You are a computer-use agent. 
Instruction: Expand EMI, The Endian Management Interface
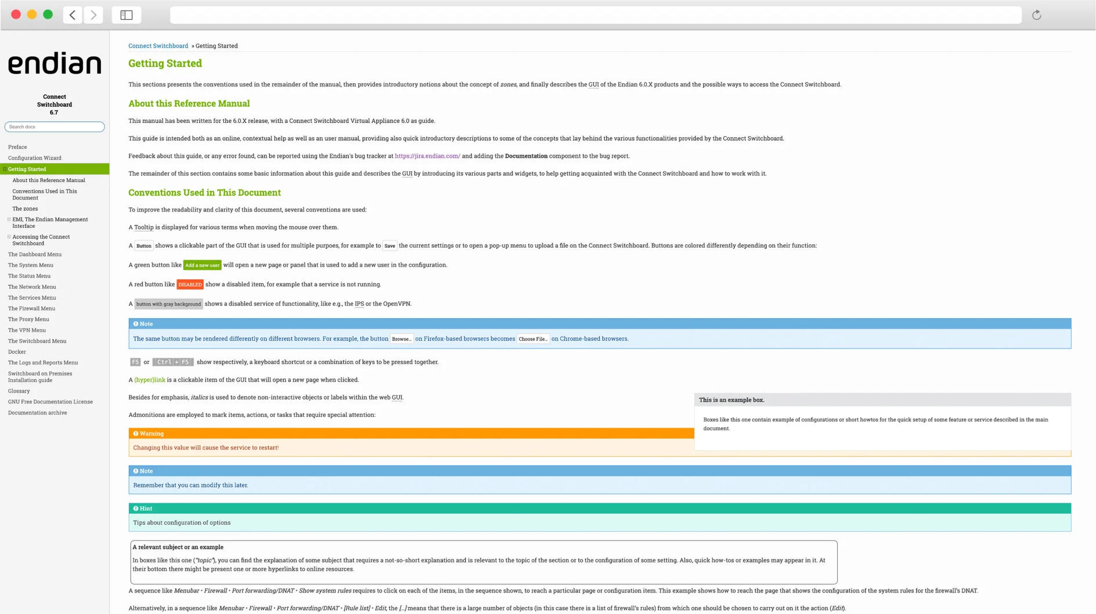coord(9,220)
